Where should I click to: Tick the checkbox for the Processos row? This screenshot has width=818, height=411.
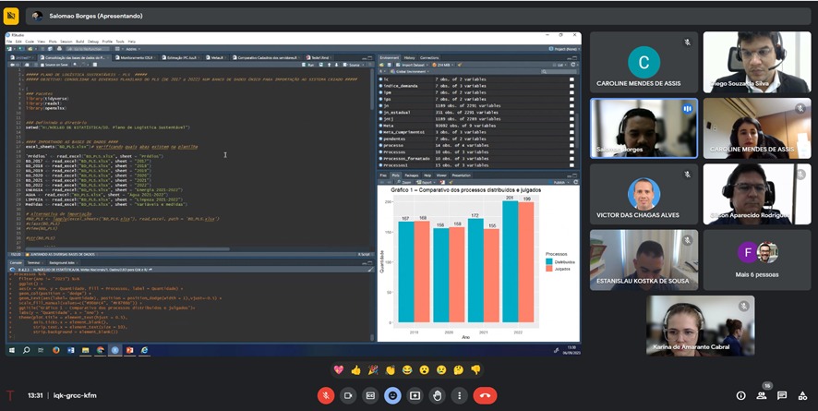tap(571, 151)
